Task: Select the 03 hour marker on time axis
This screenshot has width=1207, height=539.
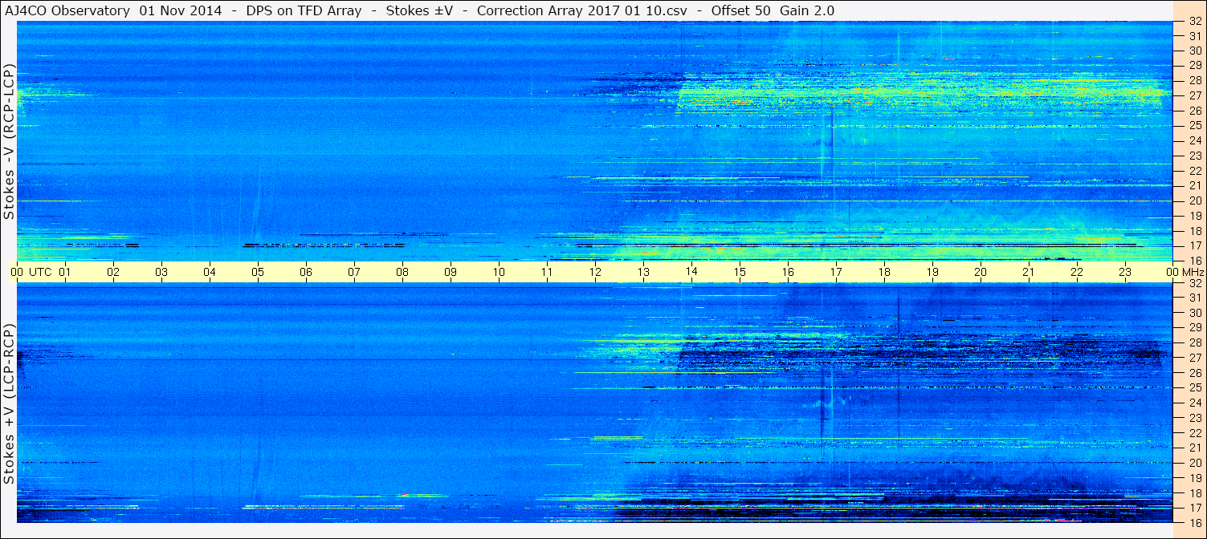Action: tap(161, 272)
